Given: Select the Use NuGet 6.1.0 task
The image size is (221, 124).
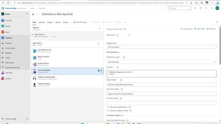Looking at the screenshot, I should click(68, 51).
